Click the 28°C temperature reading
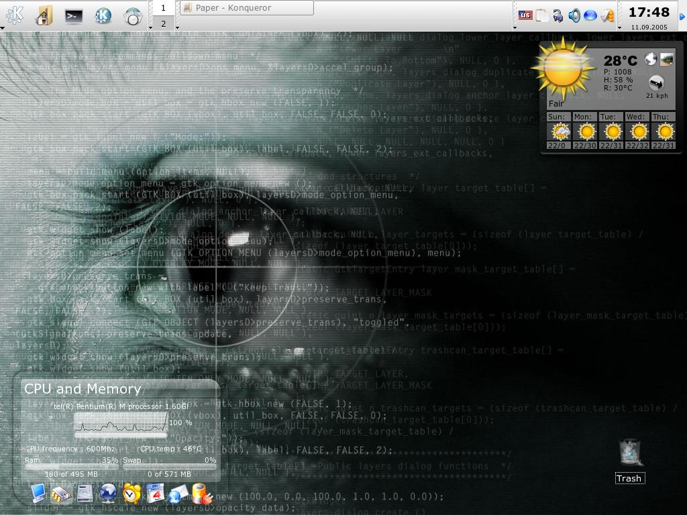 tap(621, 60)
